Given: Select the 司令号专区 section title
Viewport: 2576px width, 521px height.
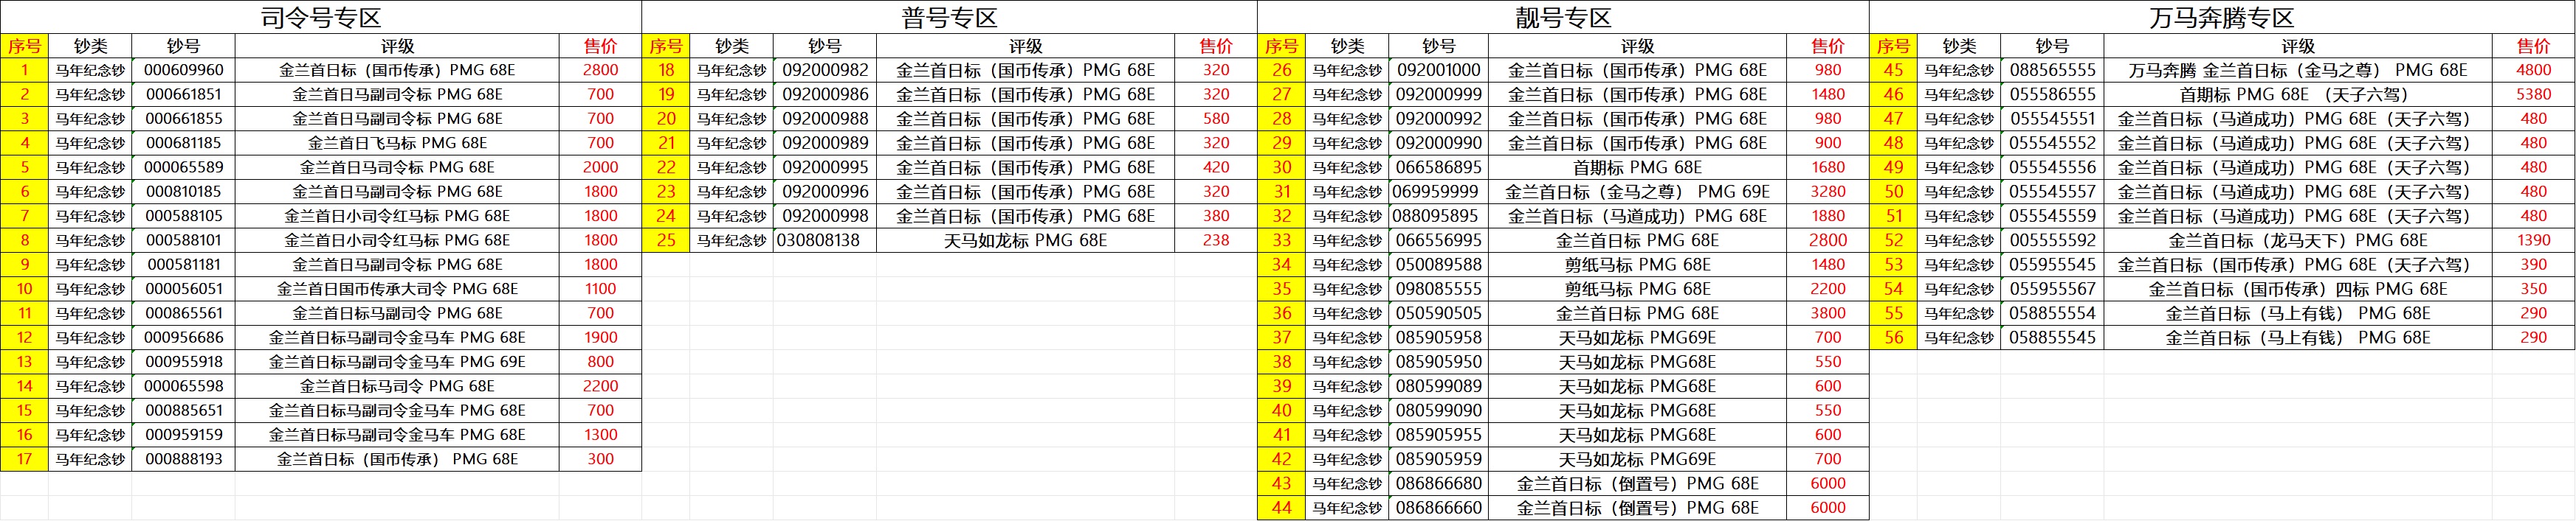Looking at the screenshot, I should [x=320, y=17].
